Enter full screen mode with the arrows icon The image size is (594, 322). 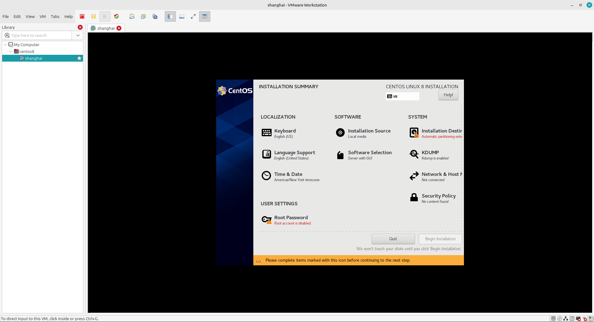tap(193, 16)
